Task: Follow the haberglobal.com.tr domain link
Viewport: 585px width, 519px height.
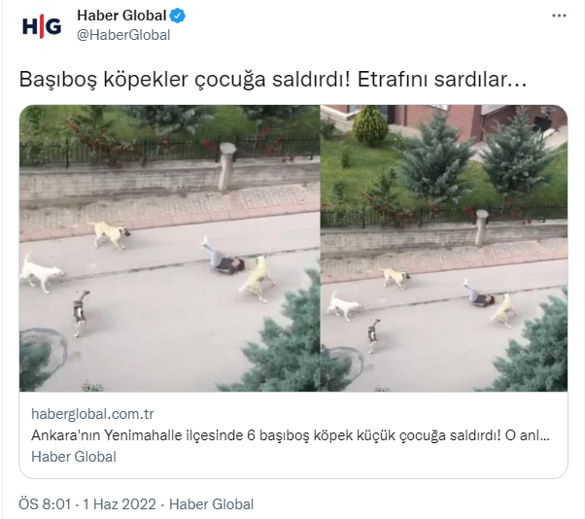Action: tap(92, 414)
